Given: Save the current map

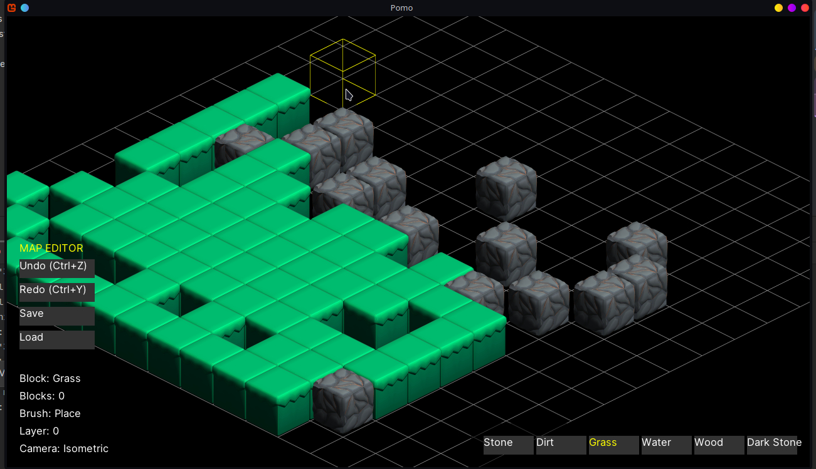Looking at the screenshot, I should click(x=56, y=316).
